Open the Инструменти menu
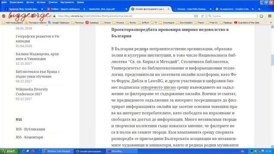This screenshot has width=274, height=154. coord(67,2)
